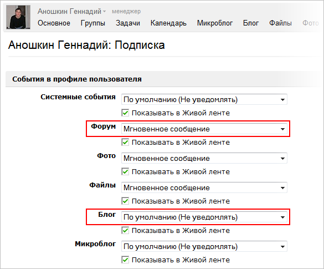Open the Фото notification dropdown
This screenshot has height=269, width=324.
204,158
